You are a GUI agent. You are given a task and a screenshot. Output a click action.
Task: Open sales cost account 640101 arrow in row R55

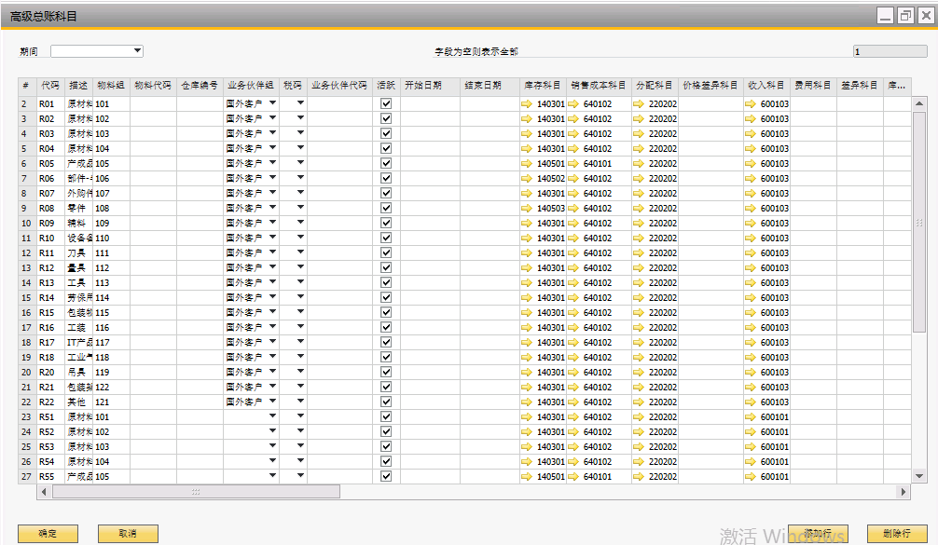(x=573, y=477)
